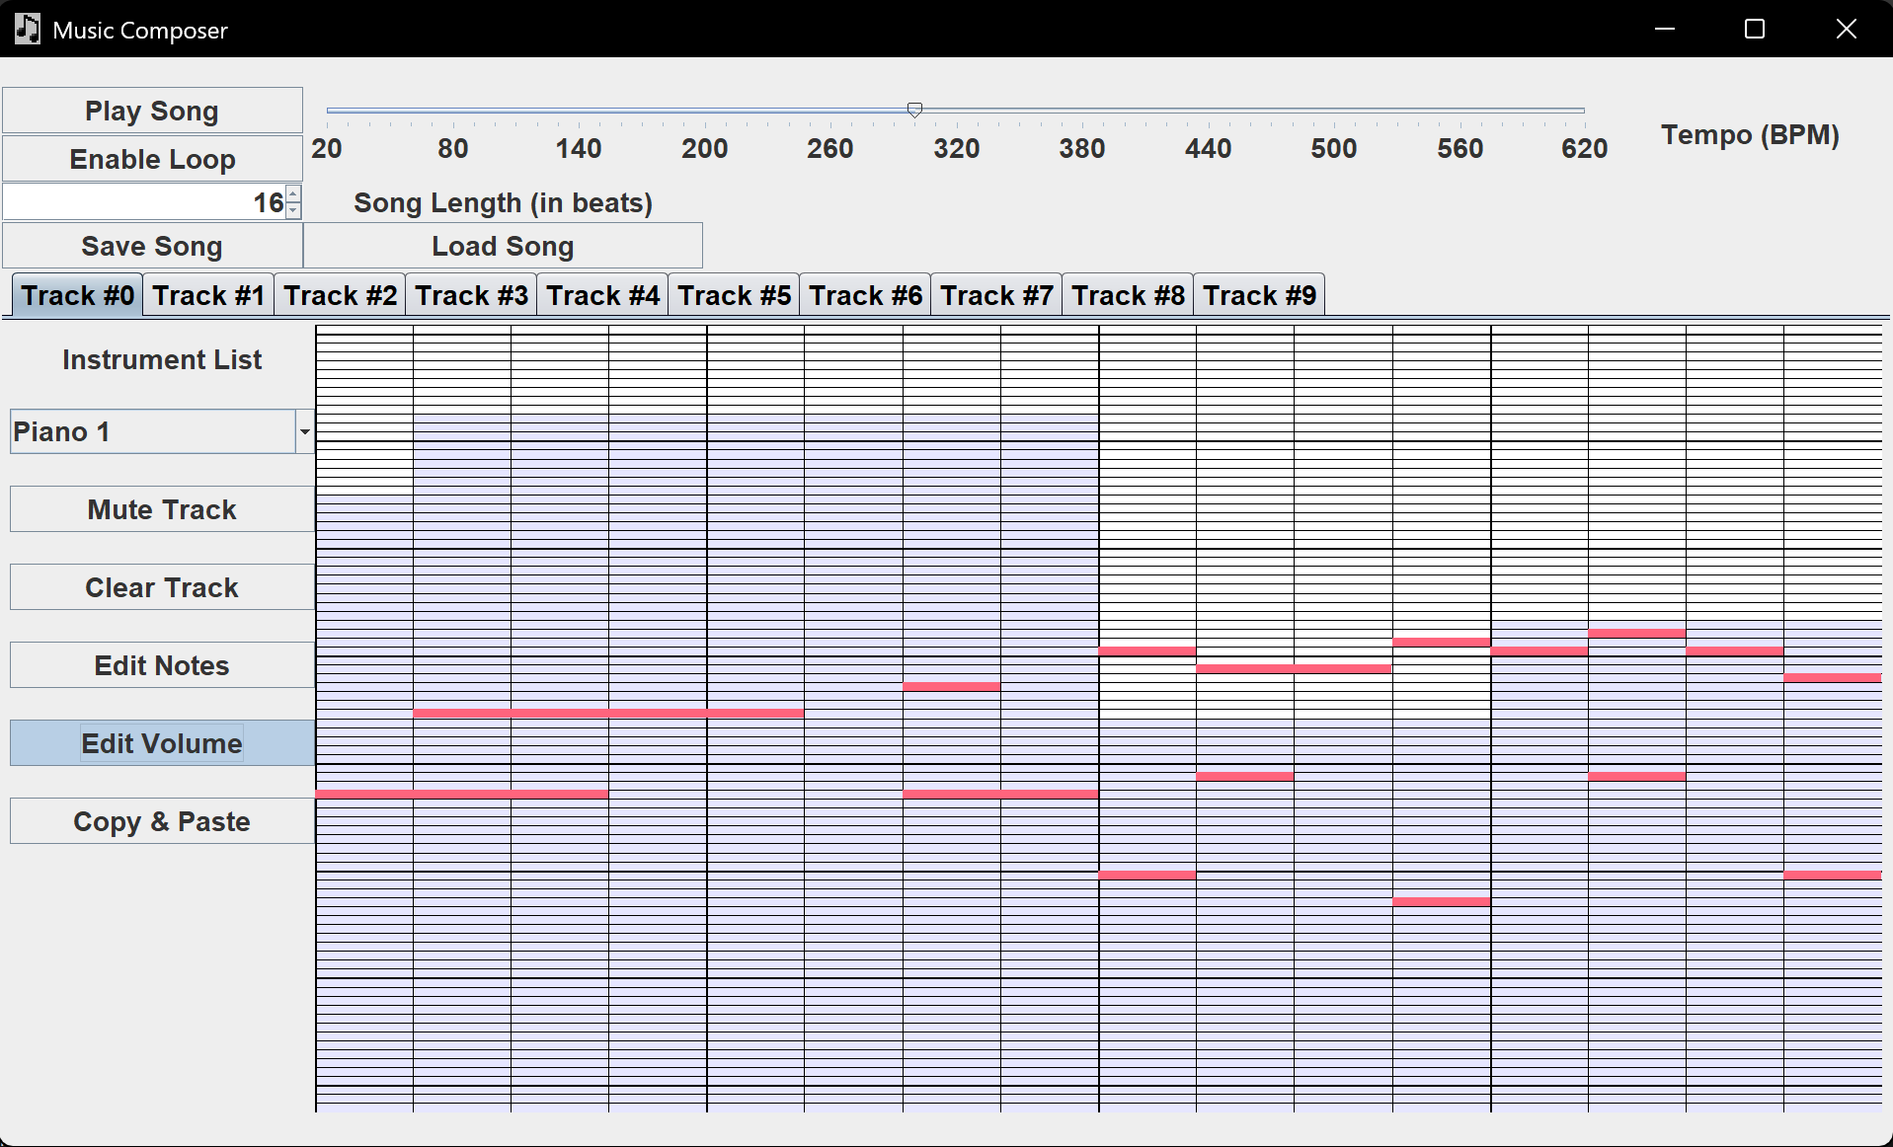Minimize the Music Composer window
Screen dimensions: 1893x1147
(x=1665, y=29)
